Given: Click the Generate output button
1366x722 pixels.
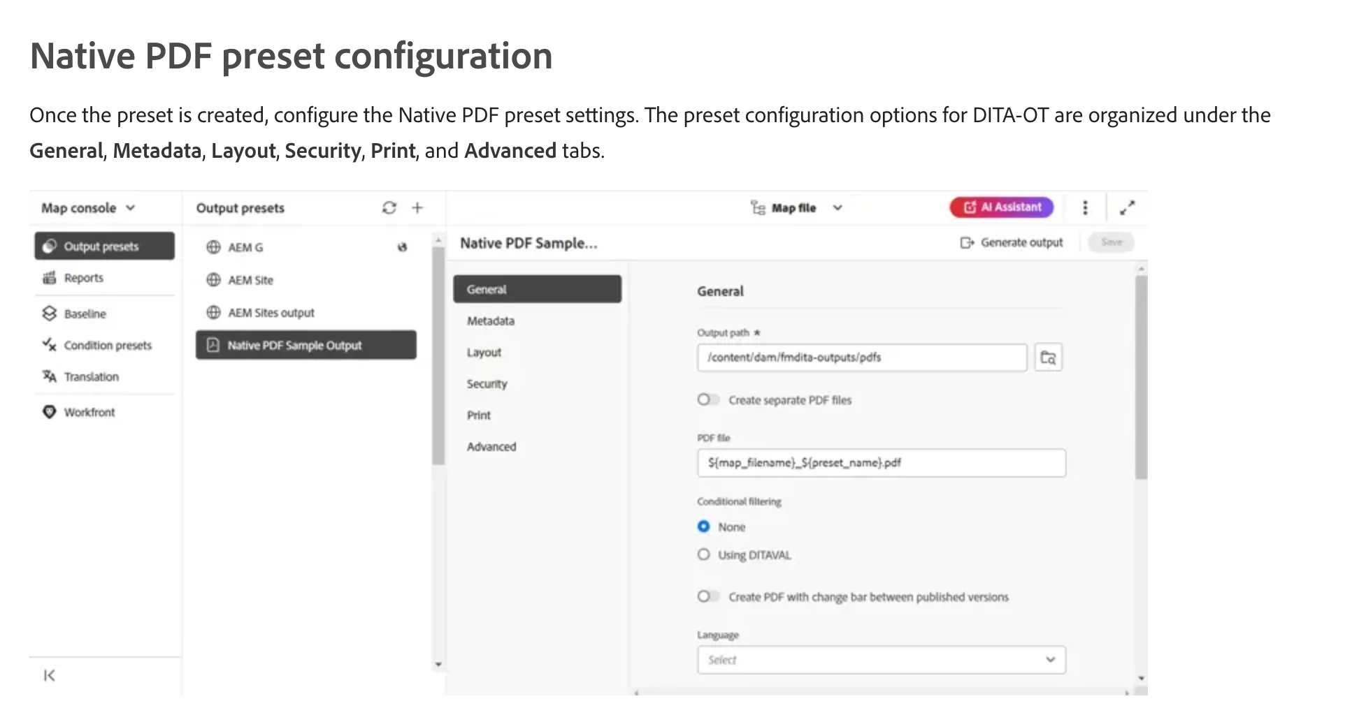Looking at the screenshot, I should coord(1012,242).
